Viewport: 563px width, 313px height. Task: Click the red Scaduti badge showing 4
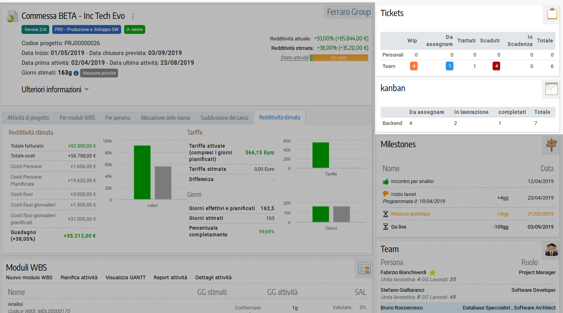point(496,66)
